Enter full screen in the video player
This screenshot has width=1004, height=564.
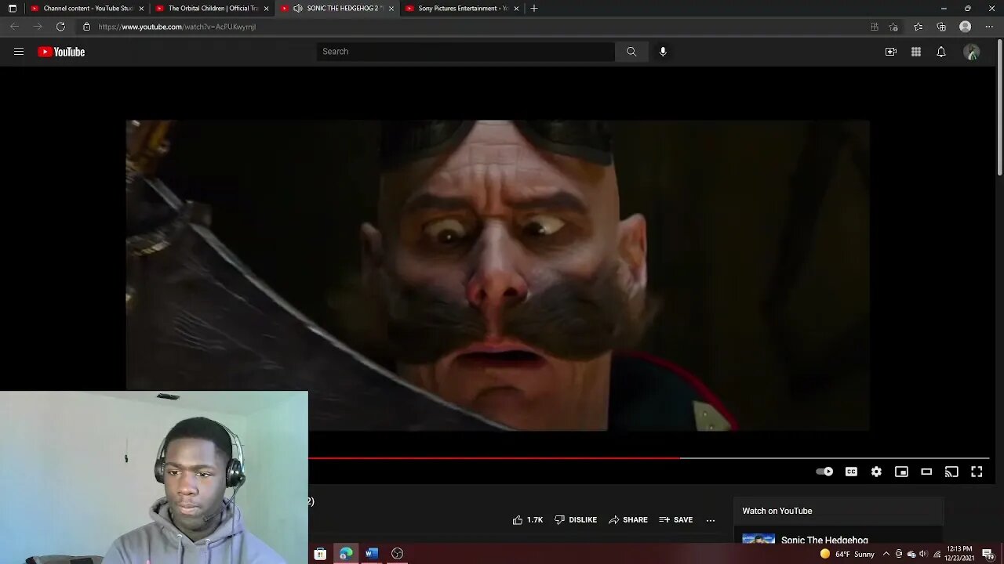click(977, 472)
